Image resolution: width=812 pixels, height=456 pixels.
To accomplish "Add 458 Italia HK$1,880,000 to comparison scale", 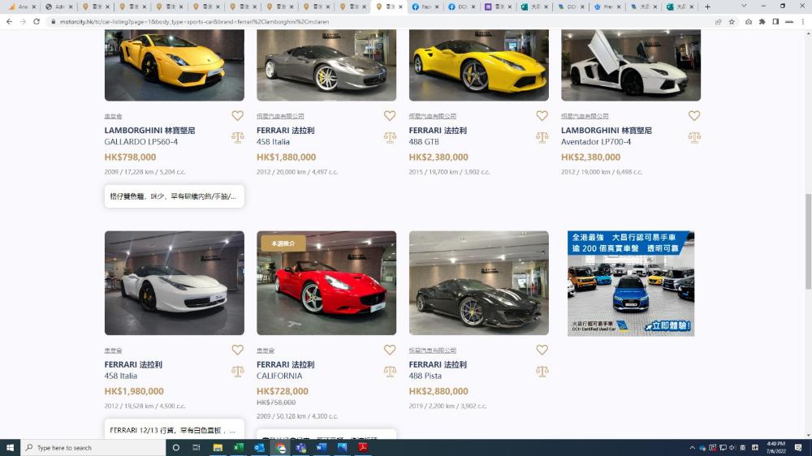I will click(390, 137).
